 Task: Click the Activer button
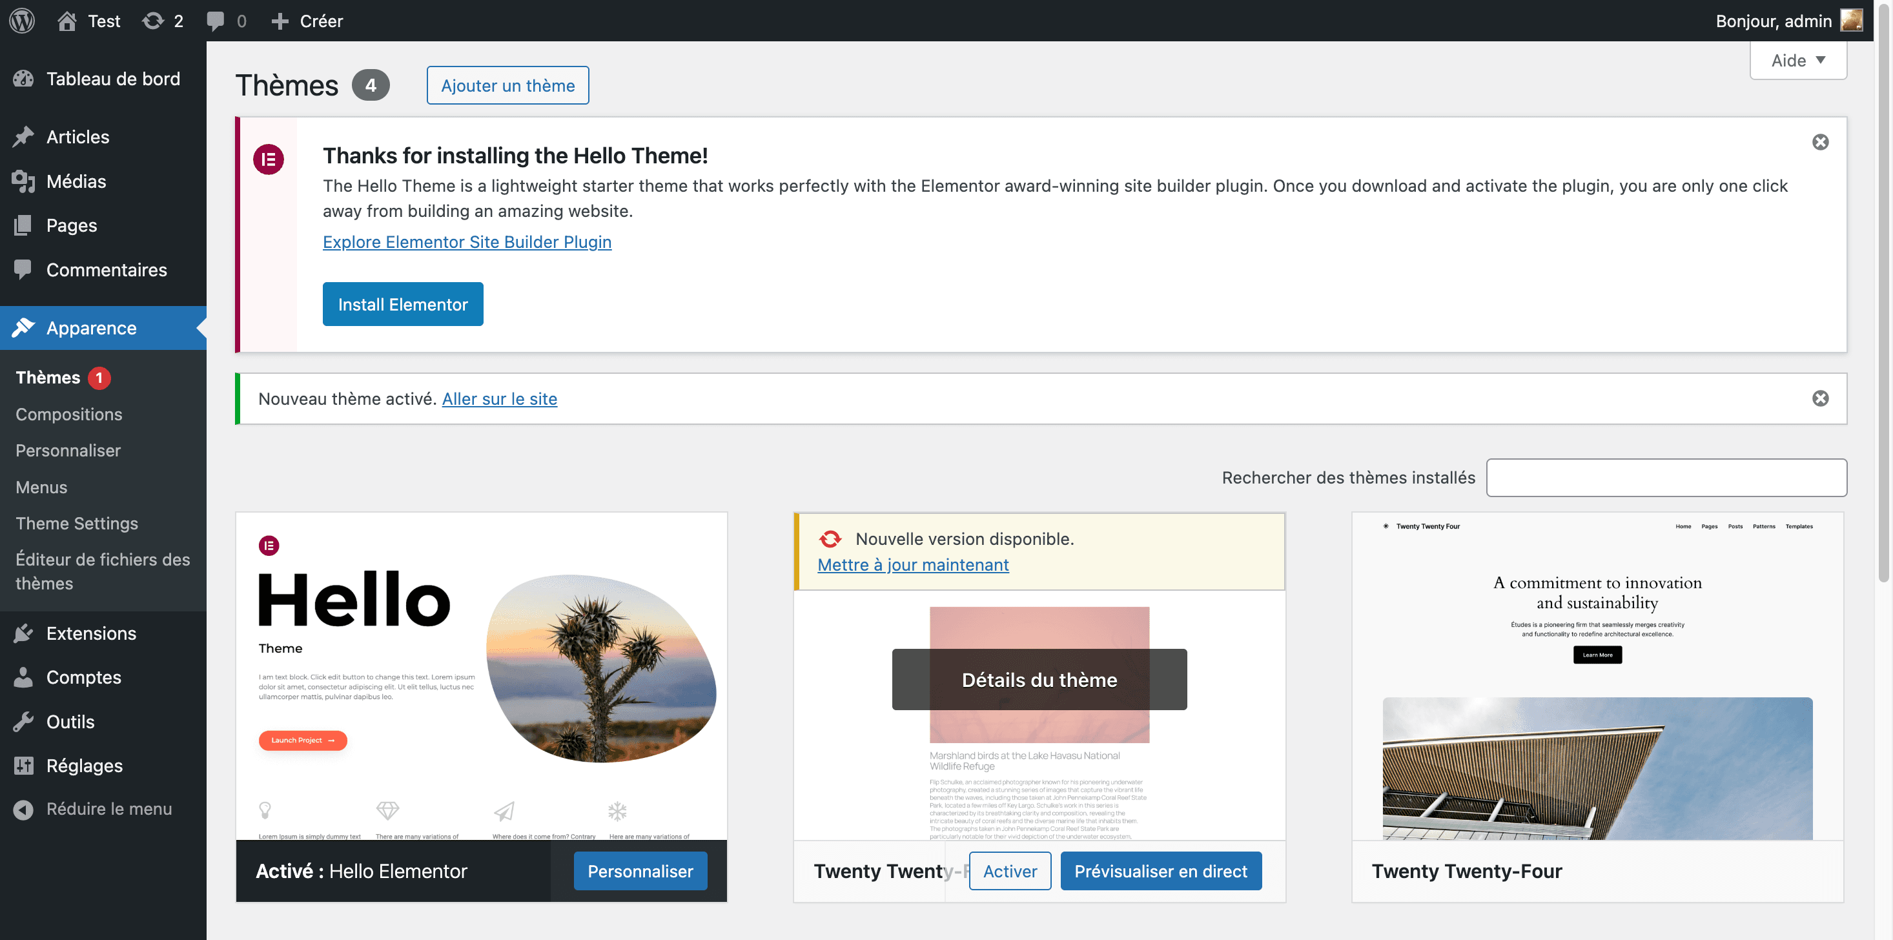[x=1010, y=871]
